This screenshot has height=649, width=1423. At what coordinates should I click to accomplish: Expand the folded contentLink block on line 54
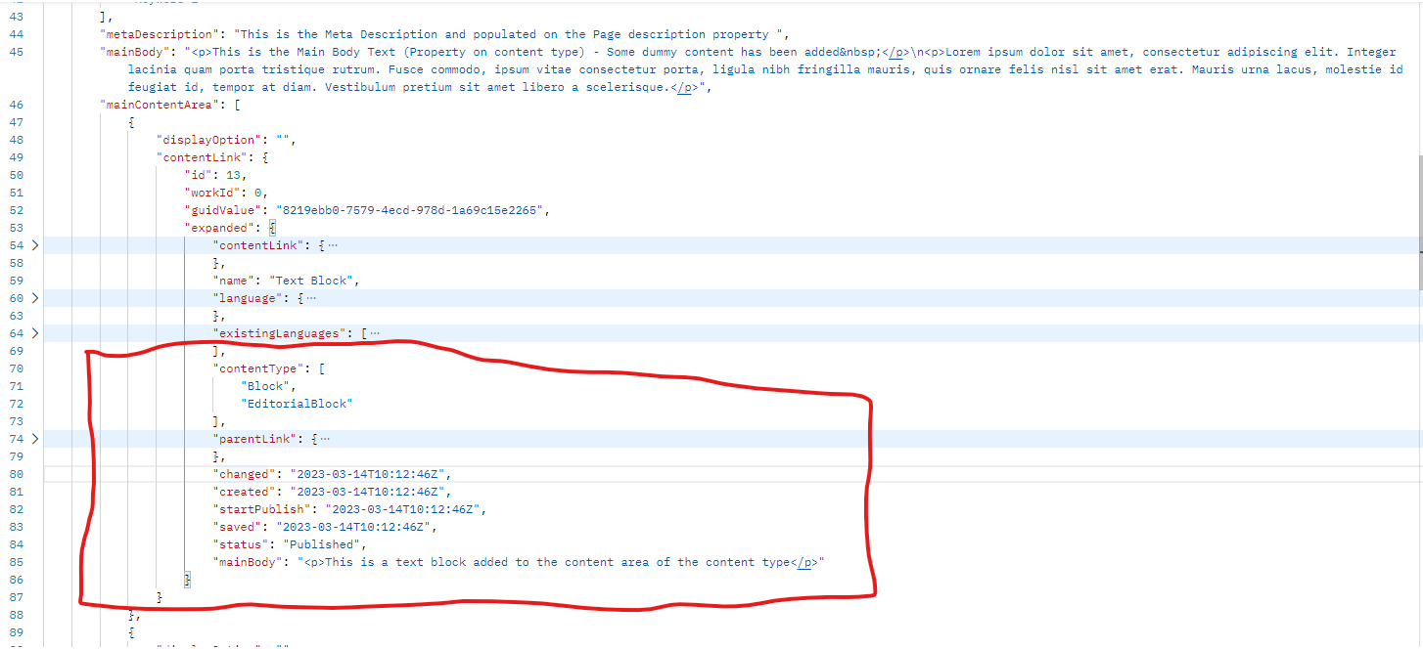[35, 245]
